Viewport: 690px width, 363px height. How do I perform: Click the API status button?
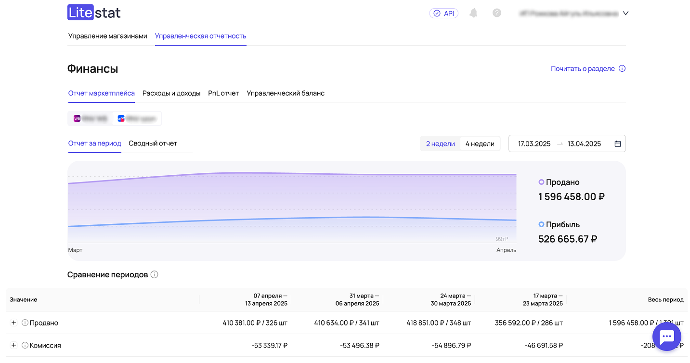pos(443,13)
